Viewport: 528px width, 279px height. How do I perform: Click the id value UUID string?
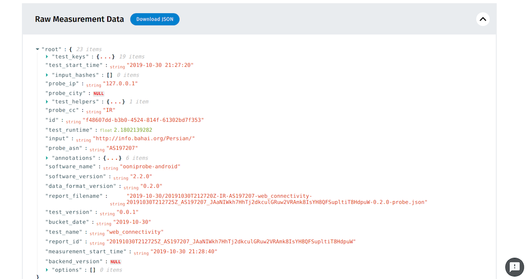[x=143, y=120]
